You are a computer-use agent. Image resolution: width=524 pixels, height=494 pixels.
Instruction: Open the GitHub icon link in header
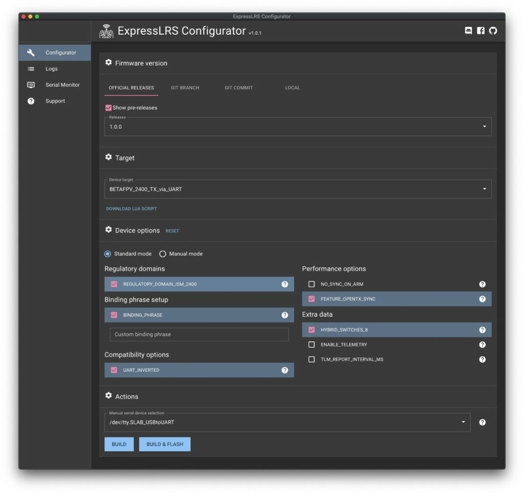pos(493,31)
